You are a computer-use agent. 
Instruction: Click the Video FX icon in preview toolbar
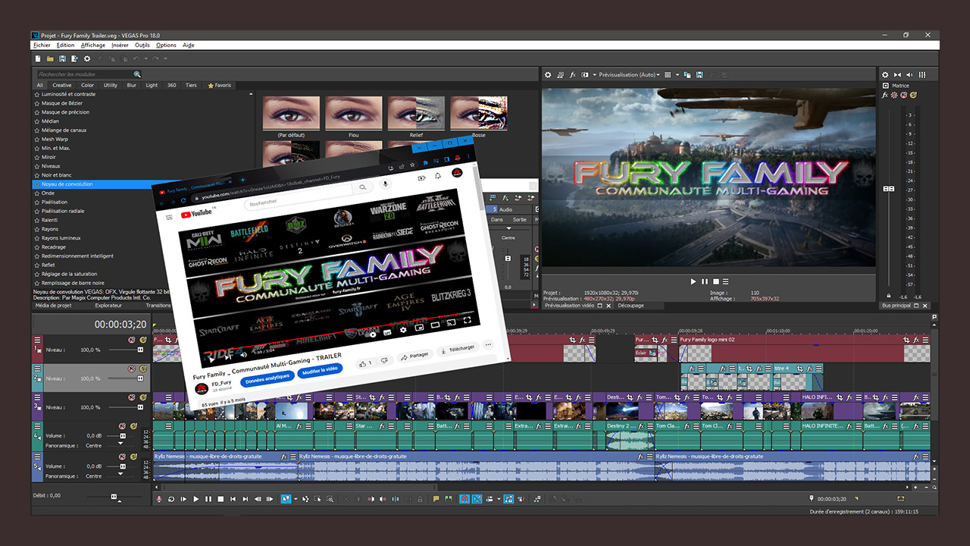point(573,75)
